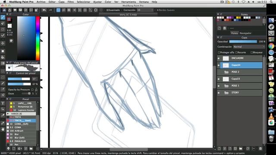
Task: Select the story_SC 2.mdp document tab
Action: point(128,15)
